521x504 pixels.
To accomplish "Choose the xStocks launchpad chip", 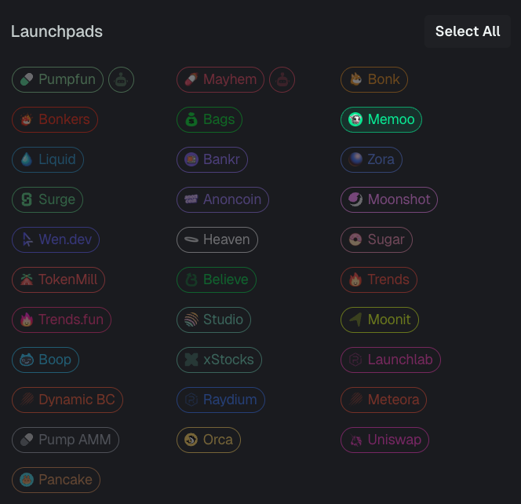I will [219, 360].
